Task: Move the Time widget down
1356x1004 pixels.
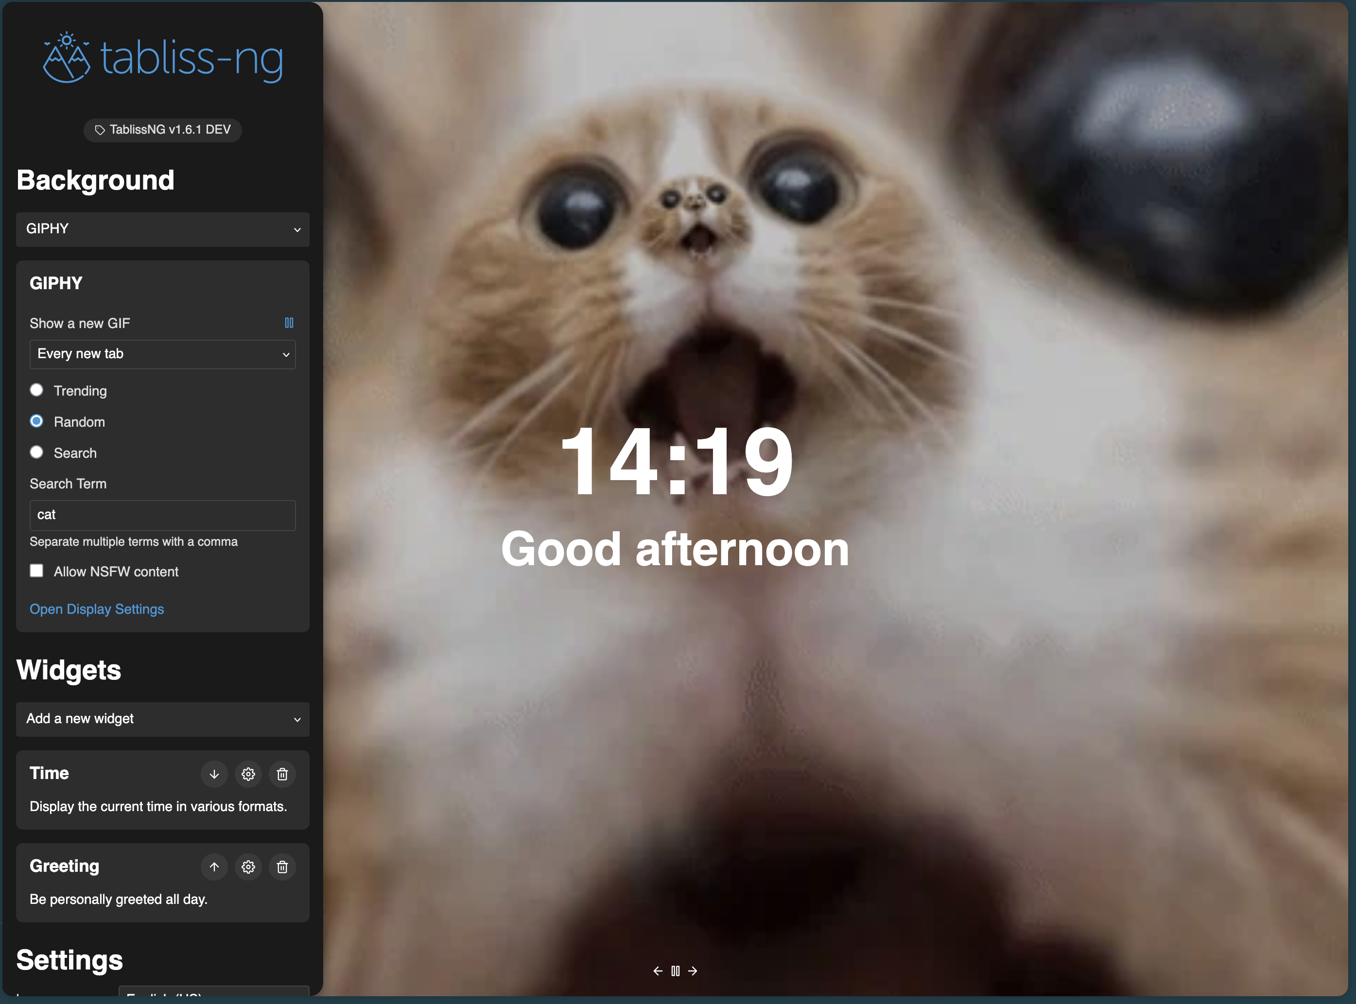Action: 214,774
